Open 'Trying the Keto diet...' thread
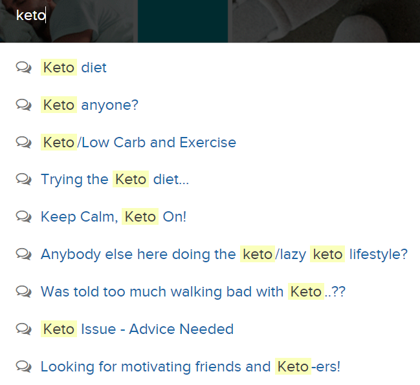 coord(115,179)
